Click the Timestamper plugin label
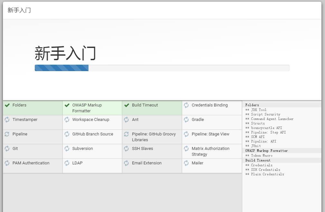This screenshot has height=212, width=325. click(x=25, y=120)
